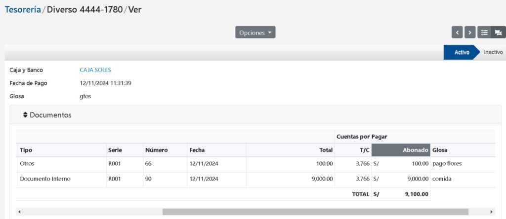The image size is (506, 219).
Task: Select the Documento Interno row
Action: 45,179
